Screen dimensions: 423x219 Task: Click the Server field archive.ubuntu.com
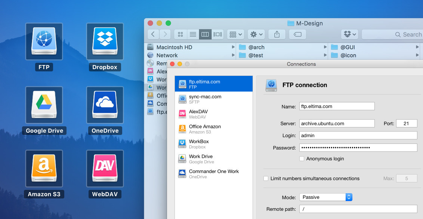click(x=337, y=124)
